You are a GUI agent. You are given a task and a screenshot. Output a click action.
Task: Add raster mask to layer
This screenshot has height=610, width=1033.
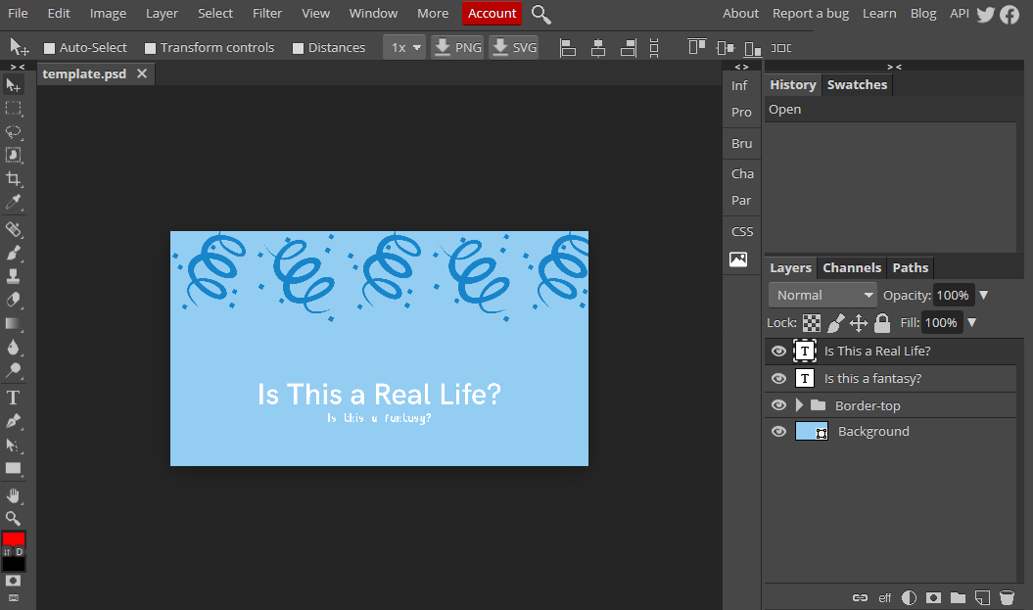coord(933,597)
